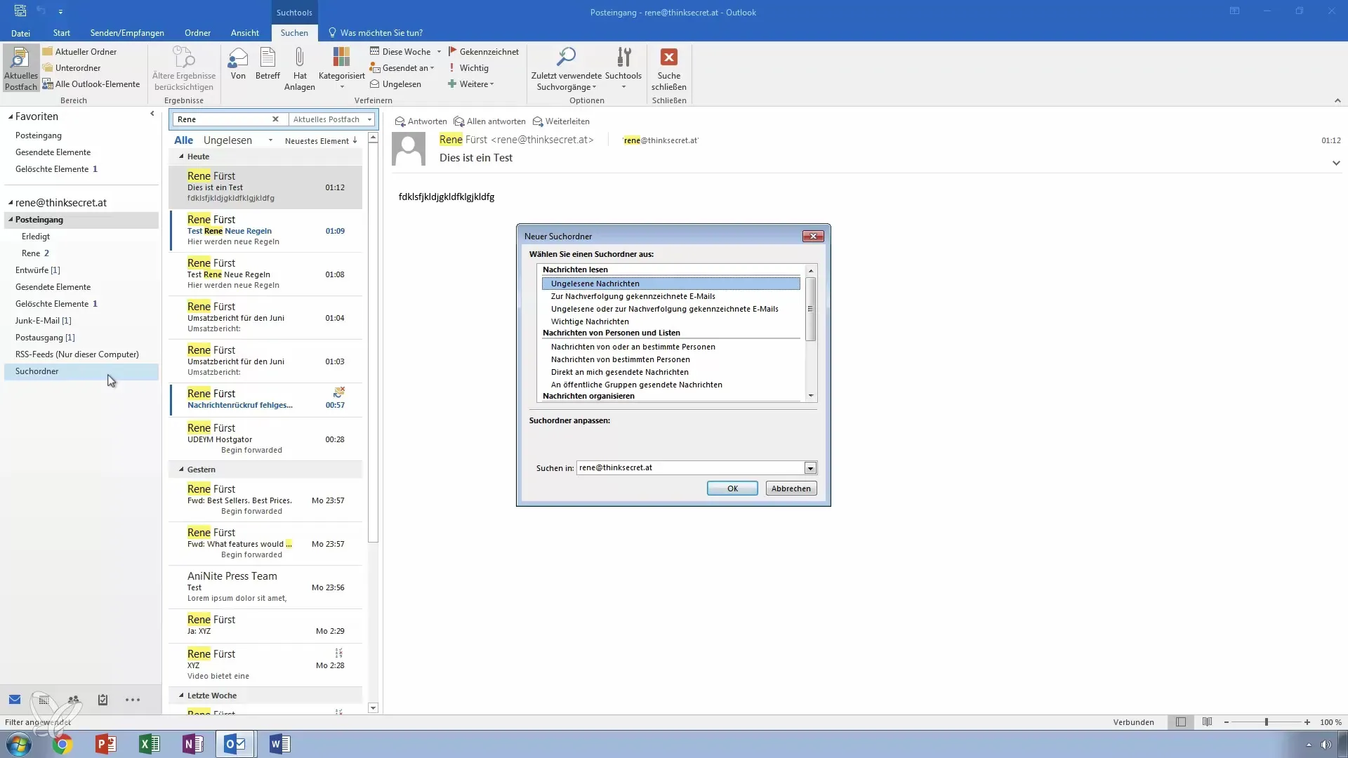Toggle Ungelesen search filter

click(x=395, y=84)
